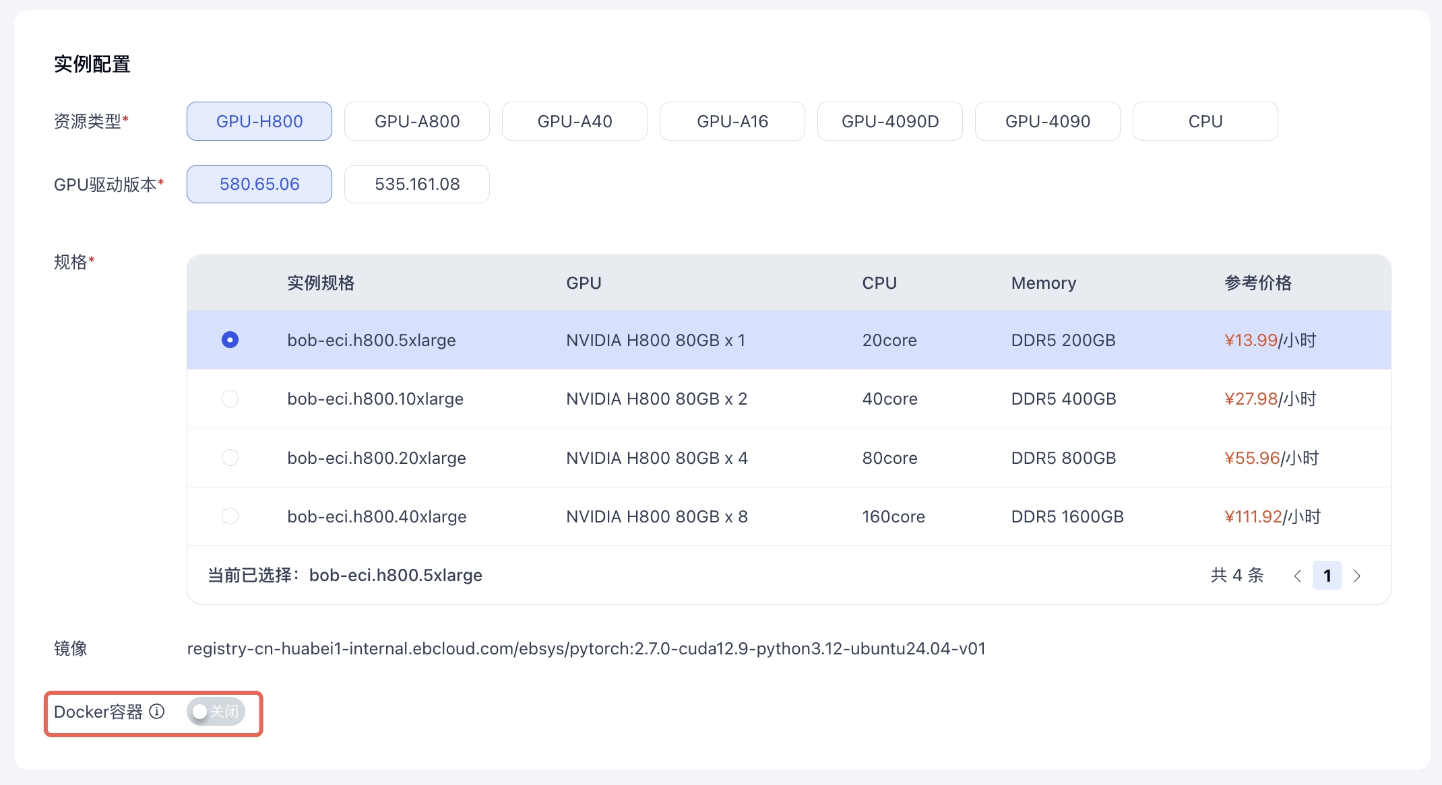Choose driver version 580.65.06
Screen dimensions: 1442x785
pyautogui.click(x=259, y=184)
